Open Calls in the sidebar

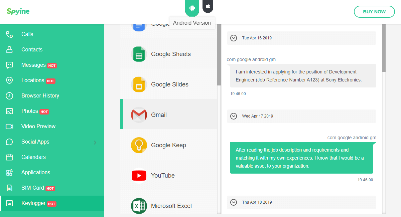click(27, 34)
